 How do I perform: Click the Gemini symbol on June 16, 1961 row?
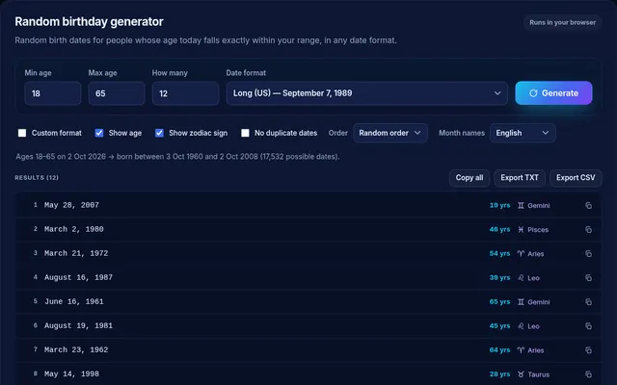pos(521,301)
